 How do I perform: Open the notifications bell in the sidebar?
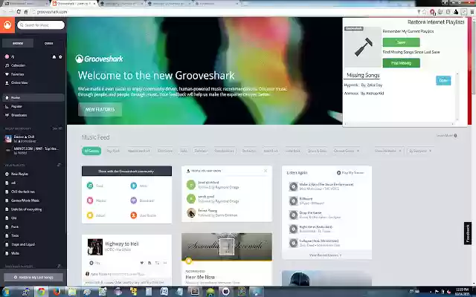pyautogui.click(x=54, y=56)
